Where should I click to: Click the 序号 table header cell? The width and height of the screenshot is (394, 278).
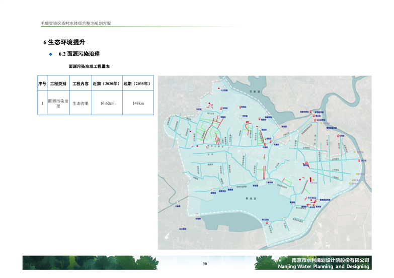point(42,84)
